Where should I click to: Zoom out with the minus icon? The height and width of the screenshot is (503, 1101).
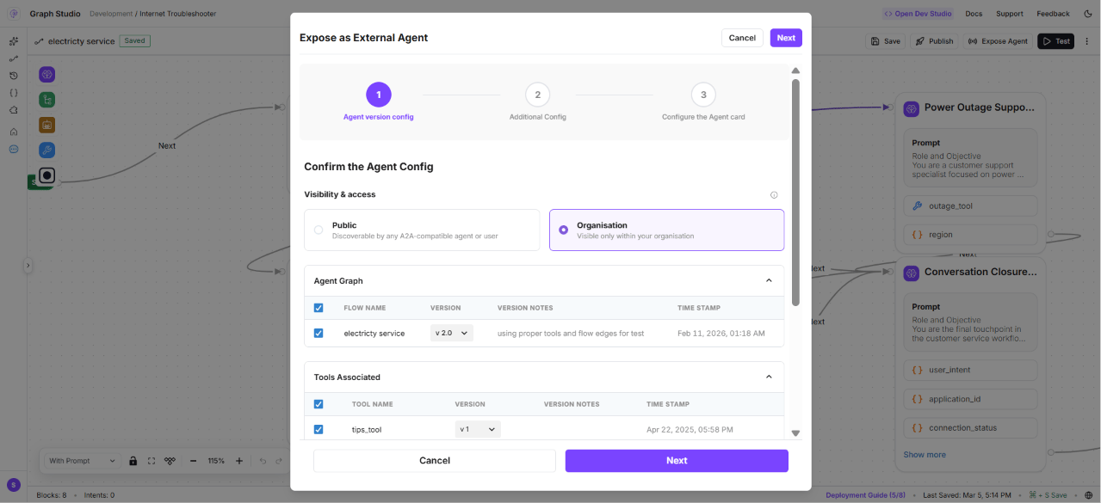click(x=194, y=461)
